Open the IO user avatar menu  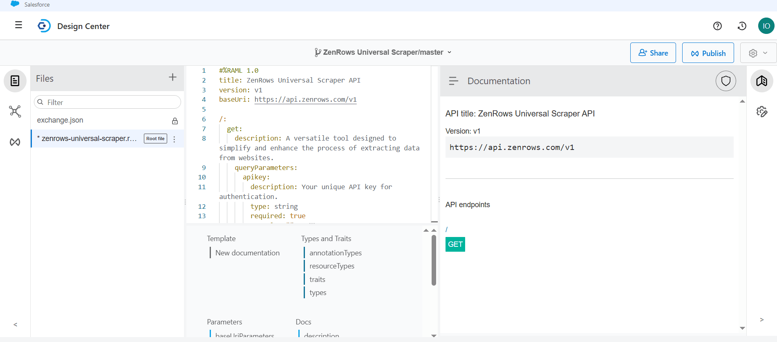(766, 26)
